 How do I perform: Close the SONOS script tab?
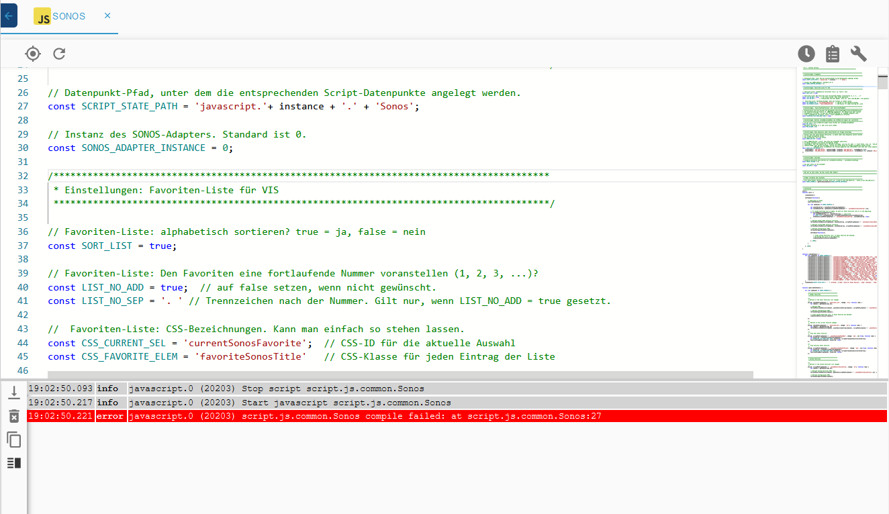pyautogui.click(x=107, y=15)
